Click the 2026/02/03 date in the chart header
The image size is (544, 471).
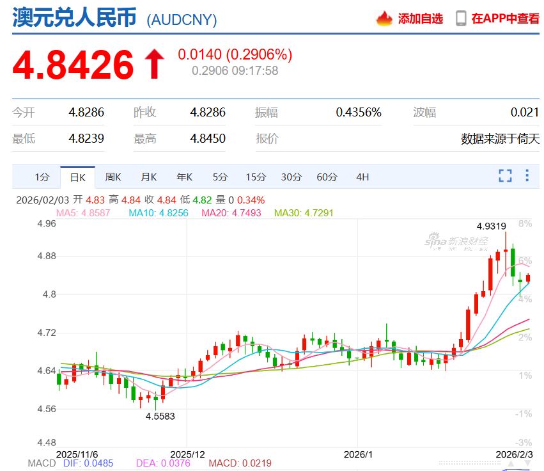coord(43,200)
